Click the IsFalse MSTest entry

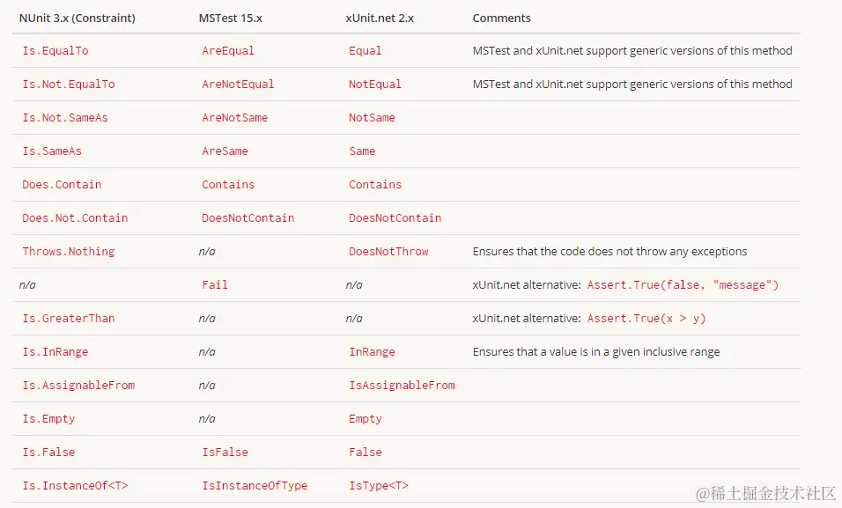pos(225,453)
